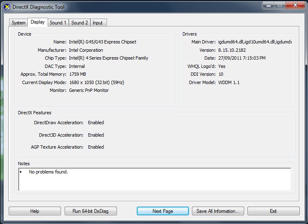Select 'No problems found.' note text
This screenshot has width=308, height=224.
point(49,172)
